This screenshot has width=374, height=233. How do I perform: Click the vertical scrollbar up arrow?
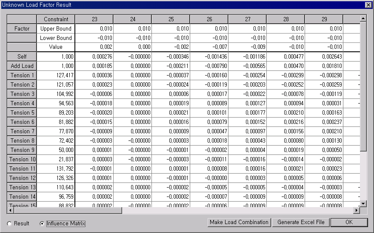coord(363,19)
